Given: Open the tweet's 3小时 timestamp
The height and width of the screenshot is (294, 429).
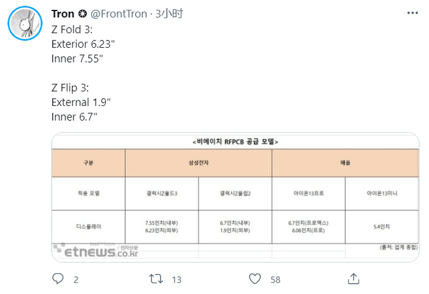Looking at the screenshot, I should (169, 13).
